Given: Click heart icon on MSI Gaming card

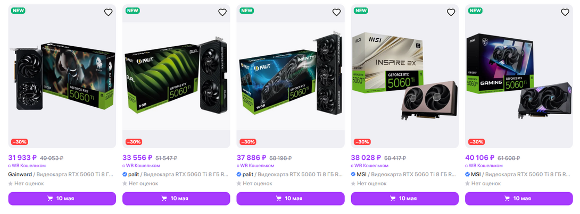Looking at the screenshot, I should tap(565, 13).
